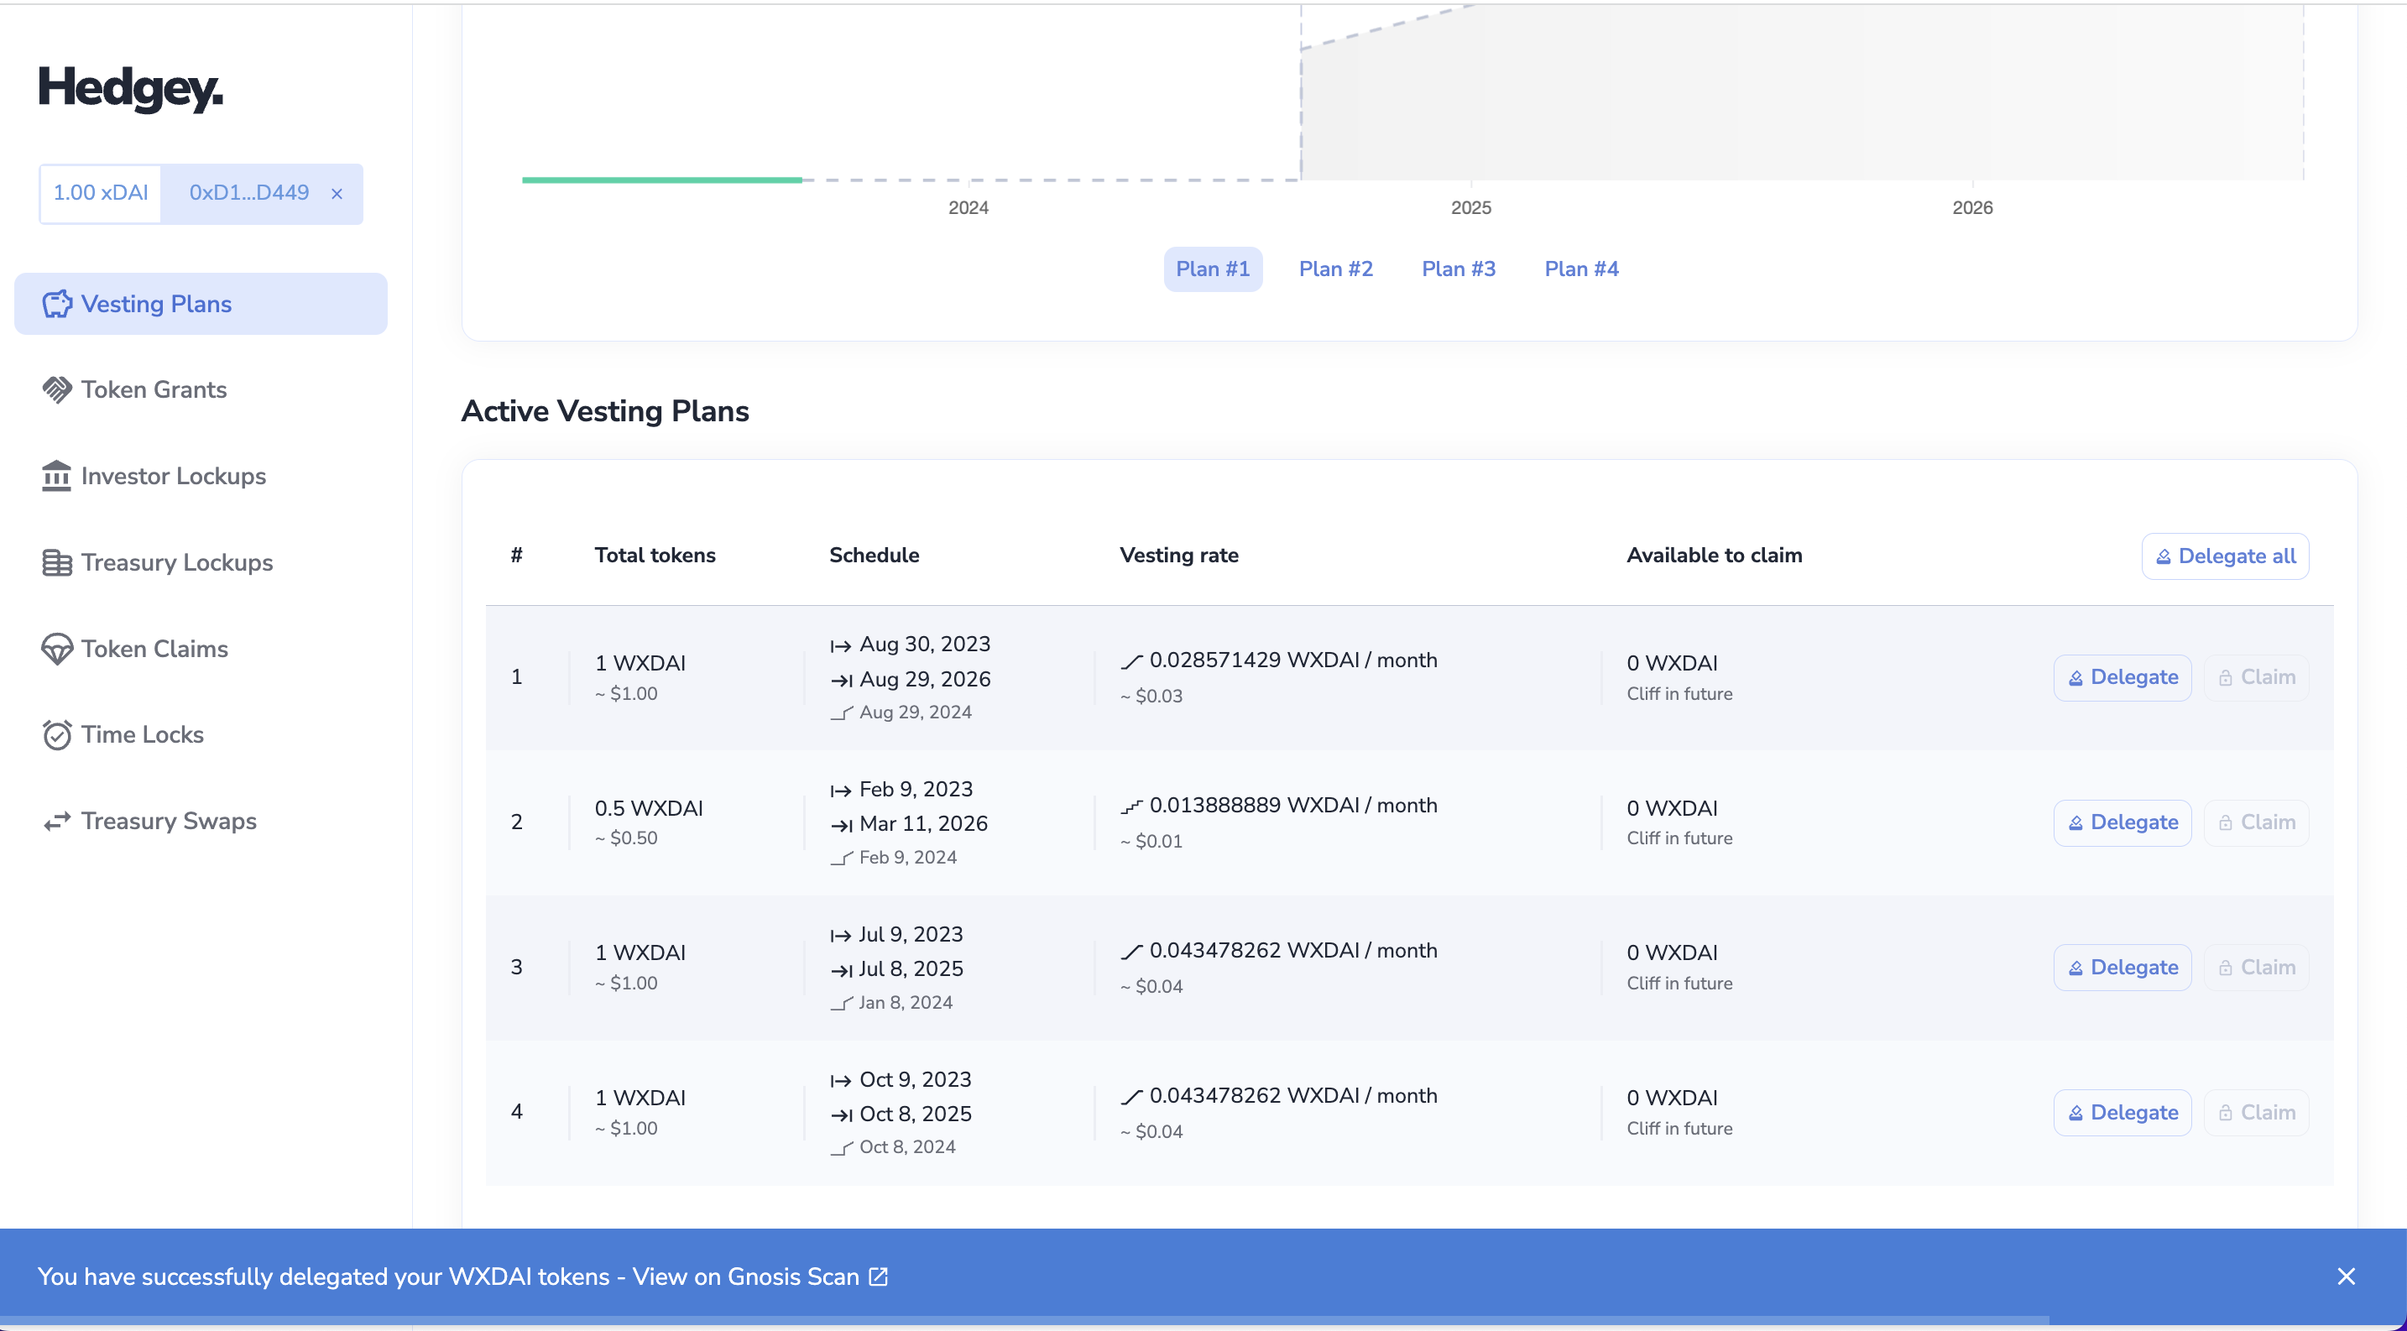
Task: Click the Hedgey logo
Action: coord(131,89)
